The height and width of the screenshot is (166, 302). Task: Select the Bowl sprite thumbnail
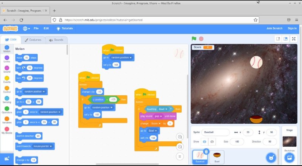tap(217, 157)
